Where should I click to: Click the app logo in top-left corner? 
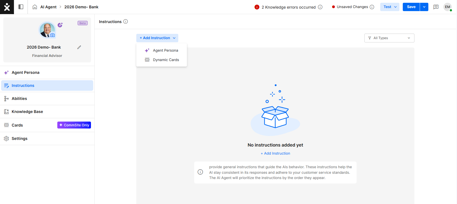7,7
